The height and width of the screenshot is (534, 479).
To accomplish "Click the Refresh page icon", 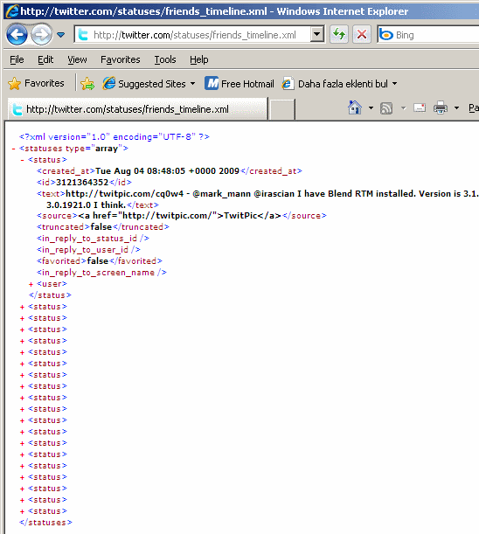I will click(x=339, y=34).
